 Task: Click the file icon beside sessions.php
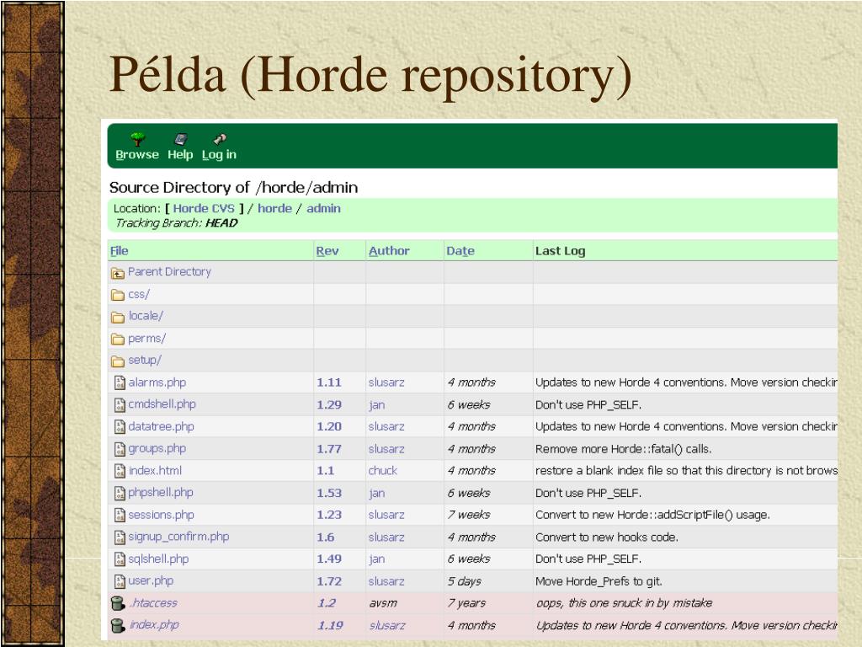(x=120, y=515)
